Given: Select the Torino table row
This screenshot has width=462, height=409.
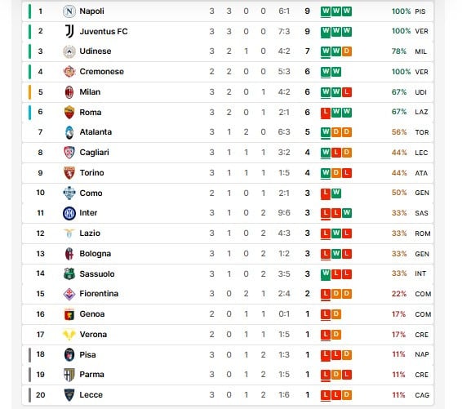Looking at the screenshot, I should [x=228, y=173].
